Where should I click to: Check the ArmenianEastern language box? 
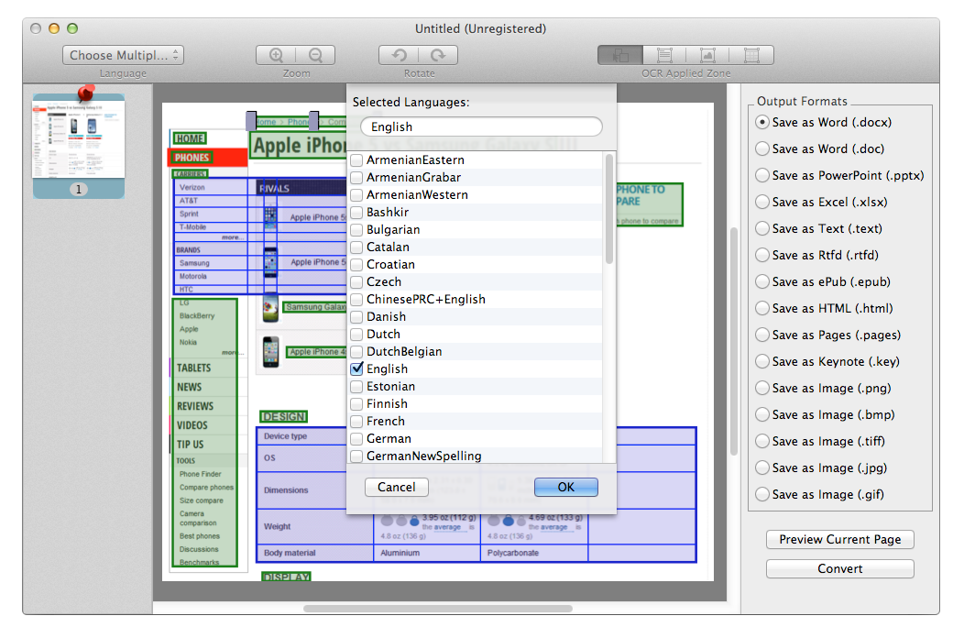356,160
